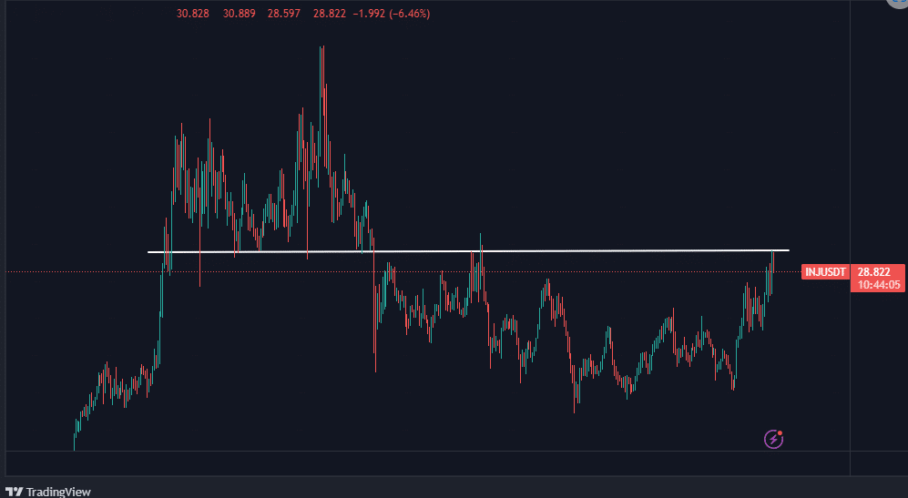Click the partial circular icon in top-right corner
This screenshot has width=908, height=498.
pyautogui.click(x=896, y=3)
